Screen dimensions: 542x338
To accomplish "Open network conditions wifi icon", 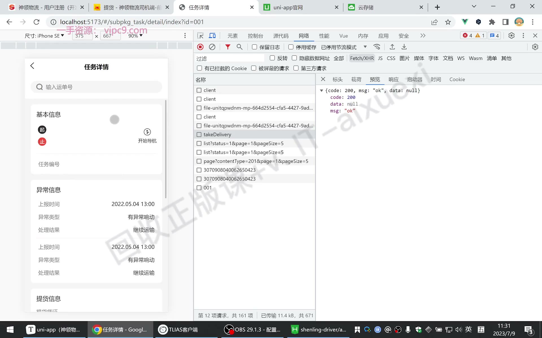I will 377,47.
